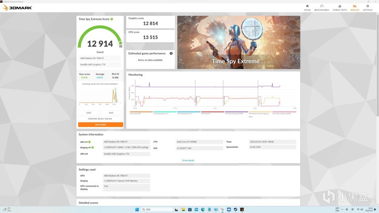The image size is (379, 213).
Task: Toggle Frame rate (FPS) legend series
Action: pos(141,113)
